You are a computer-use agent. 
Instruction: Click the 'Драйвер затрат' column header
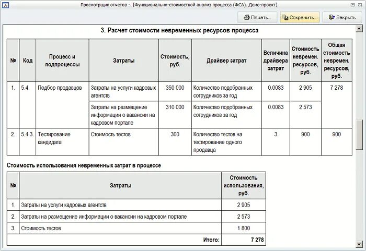point(226,61)
